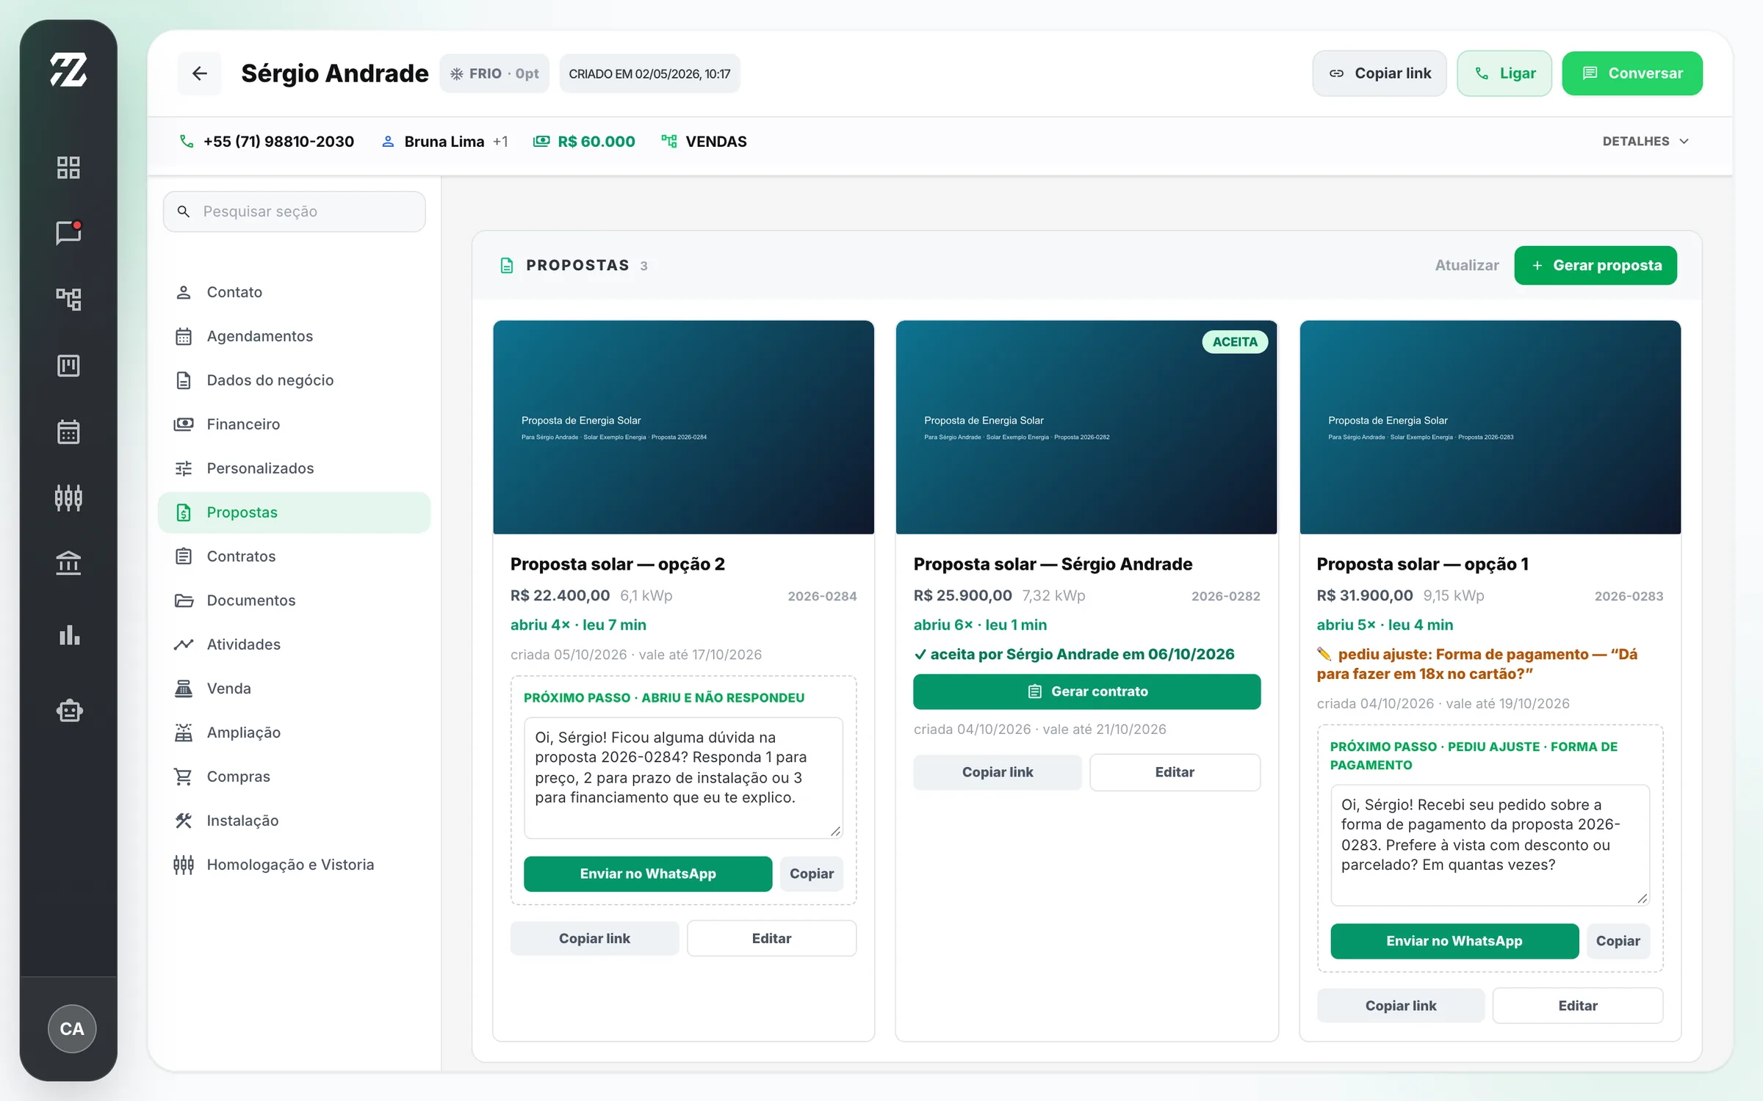Click Enviar no WhatsApp on opção 2 card

coord(648,873)
